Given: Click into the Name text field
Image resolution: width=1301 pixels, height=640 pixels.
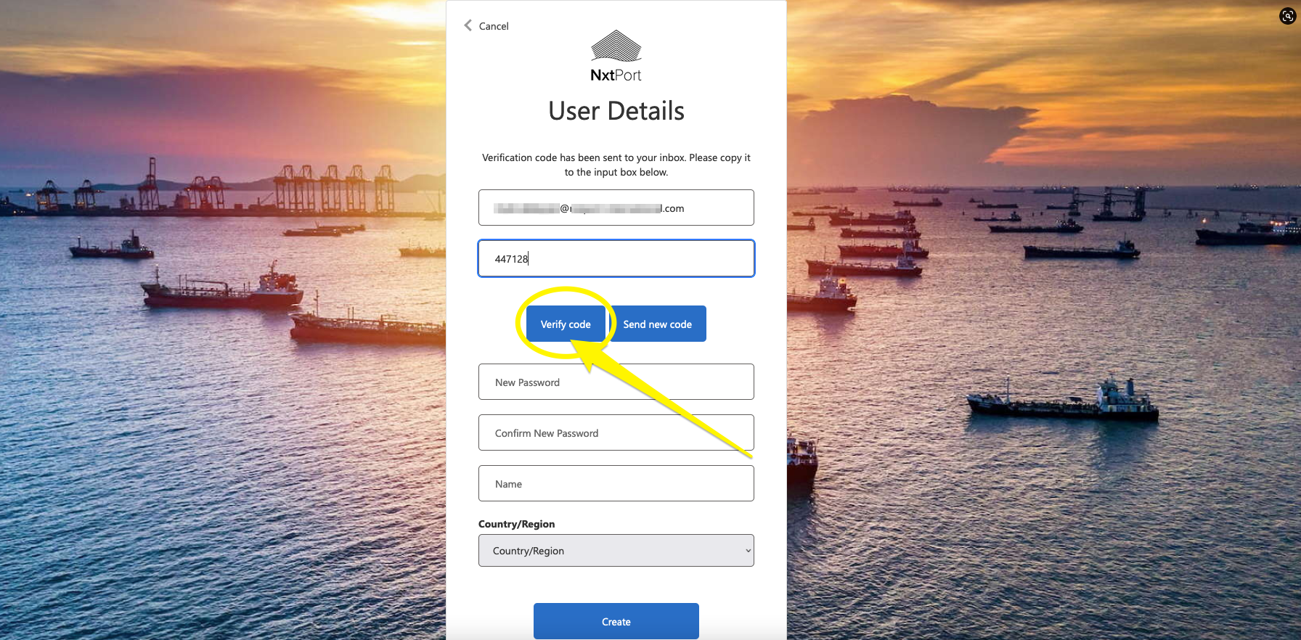Looking at the screenshot, I should pos(616,484).
